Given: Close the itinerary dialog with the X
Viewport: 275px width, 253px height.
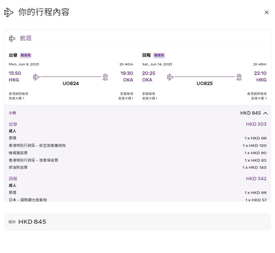Looking at the screenshot, I should 266,12.
